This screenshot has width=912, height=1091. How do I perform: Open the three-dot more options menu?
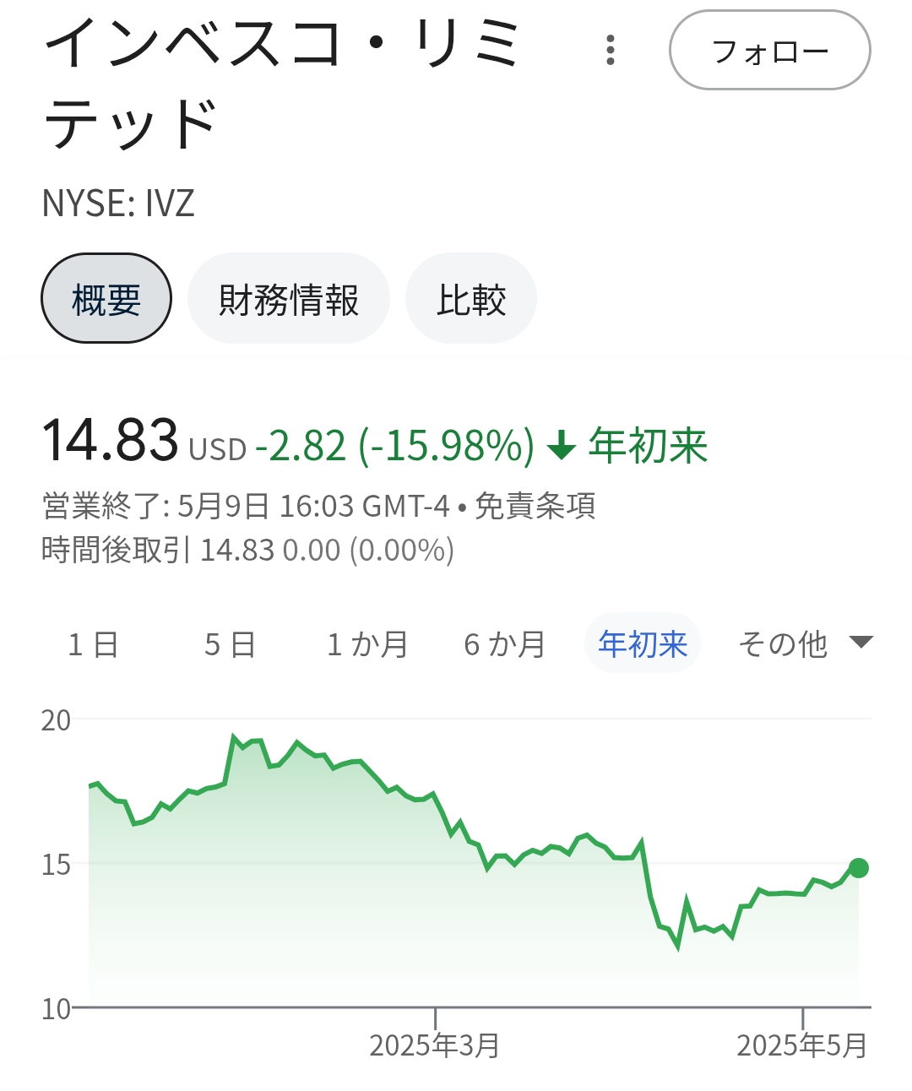pos(611,51)
